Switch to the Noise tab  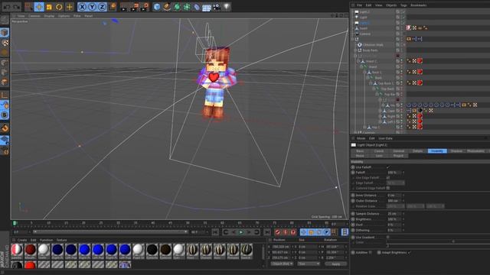click(360, 156)
